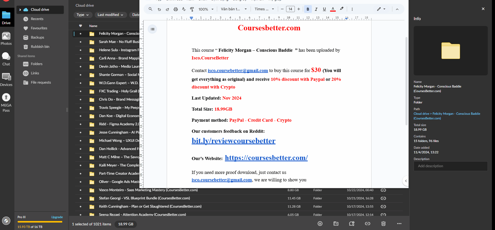Click the download icon in bottom bar

(320, 224)
